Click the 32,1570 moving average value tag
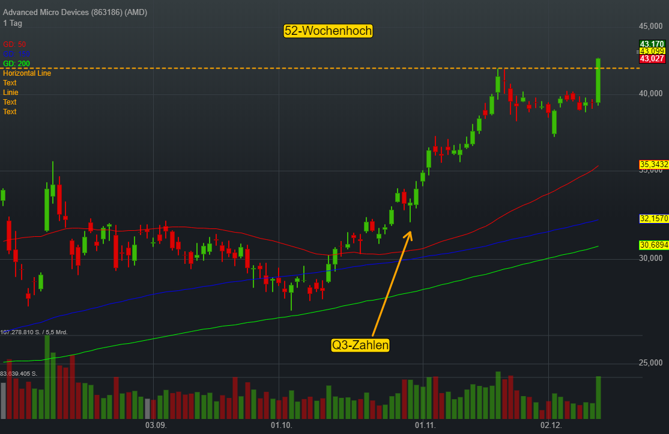 tap(653, 218)
